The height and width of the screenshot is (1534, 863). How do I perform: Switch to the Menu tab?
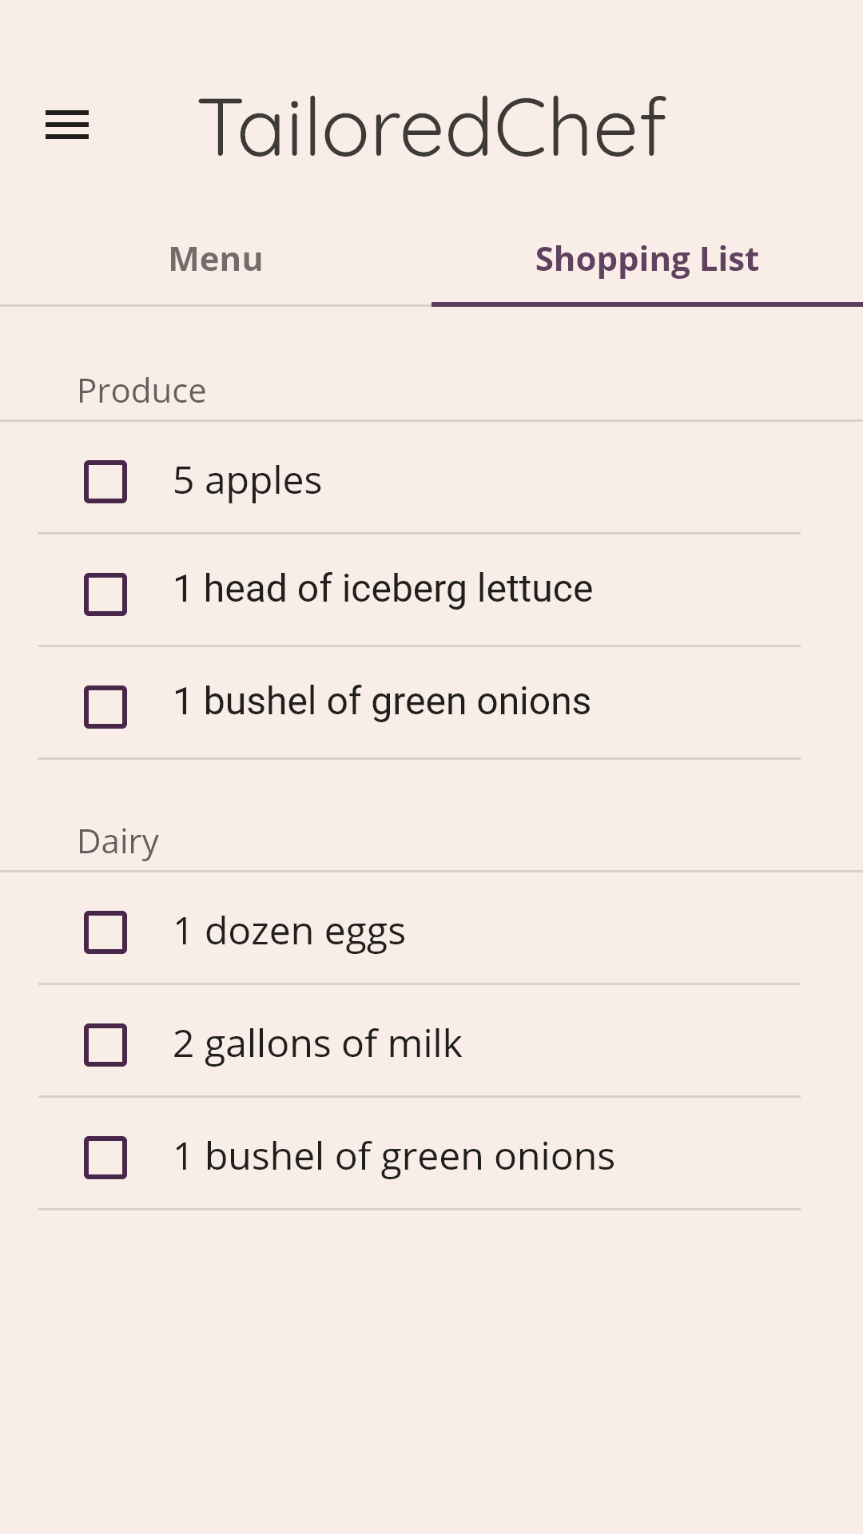[216, 260]
